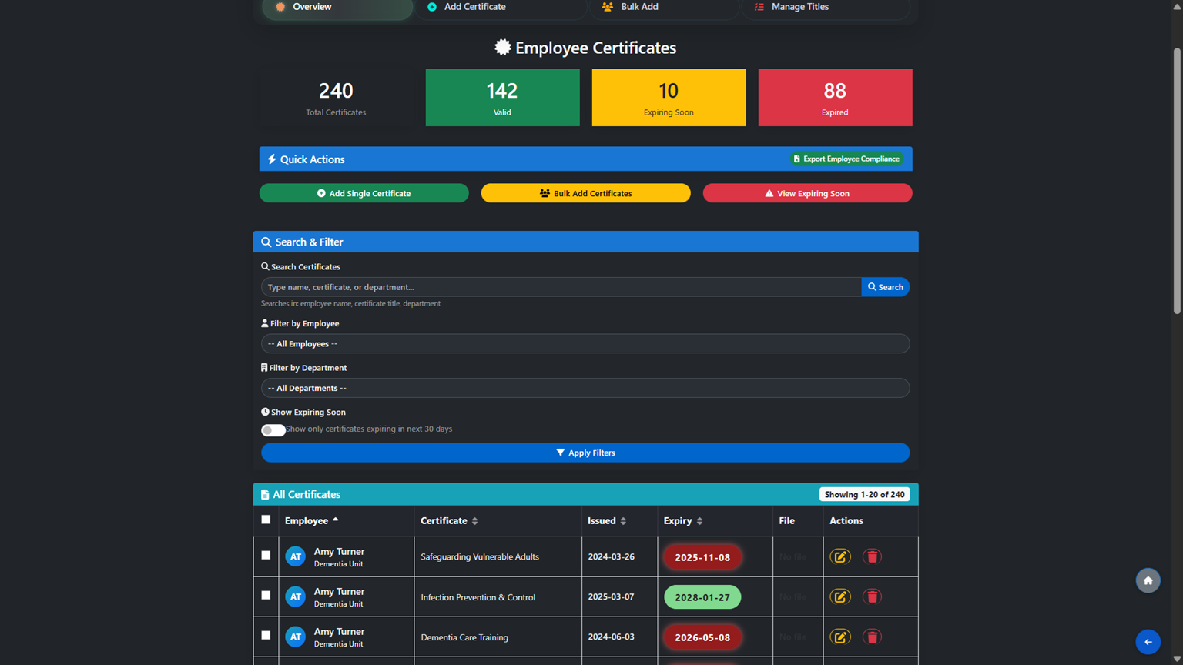Delete the Dementia Care Training certificate
Viewport: 1183px width, 665px height.
point(872,637)
